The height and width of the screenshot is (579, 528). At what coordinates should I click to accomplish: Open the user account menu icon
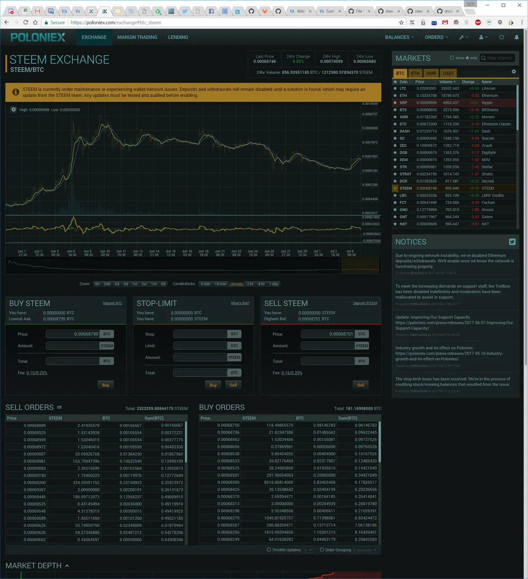point(483,37)
